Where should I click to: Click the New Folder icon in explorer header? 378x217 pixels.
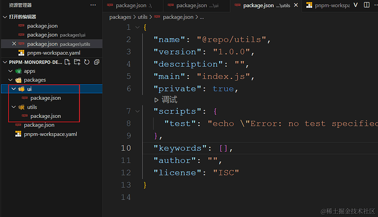(77, 62)
